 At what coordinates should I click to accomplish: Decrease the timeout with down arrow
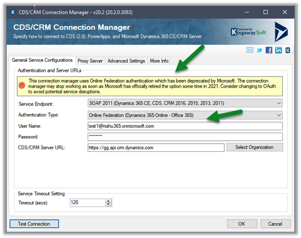(109, 205)
